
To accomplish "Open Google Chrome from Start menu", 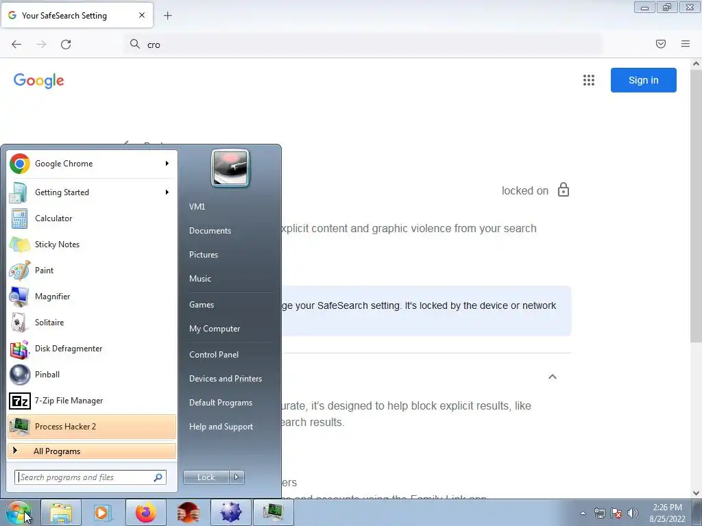I will coord(92,164).
